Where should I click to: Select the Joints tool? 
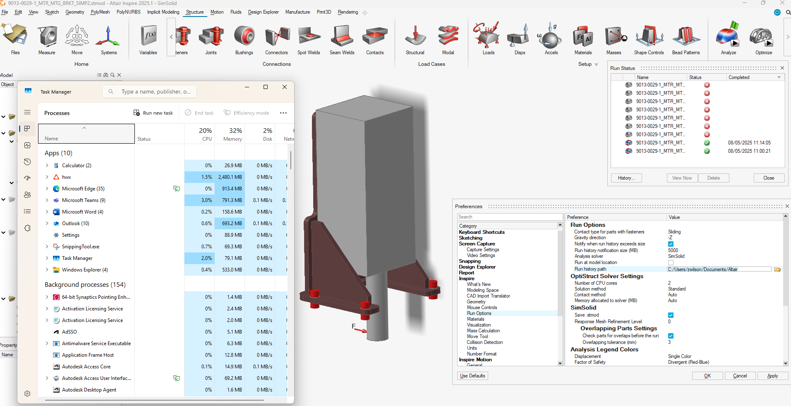[x=211, y=38]
